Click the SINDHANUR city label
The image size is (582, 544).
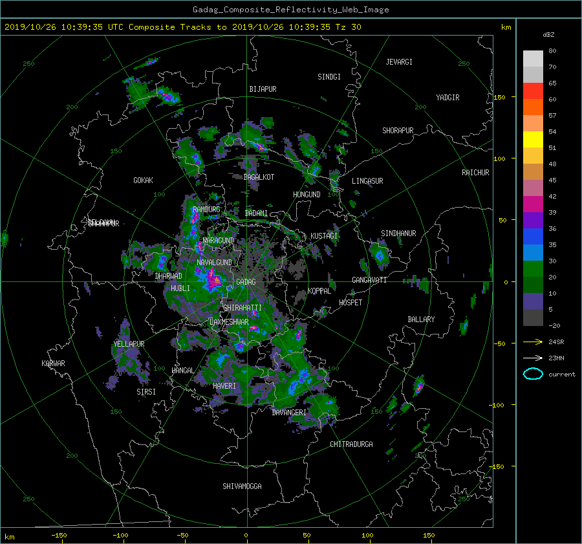398,234
